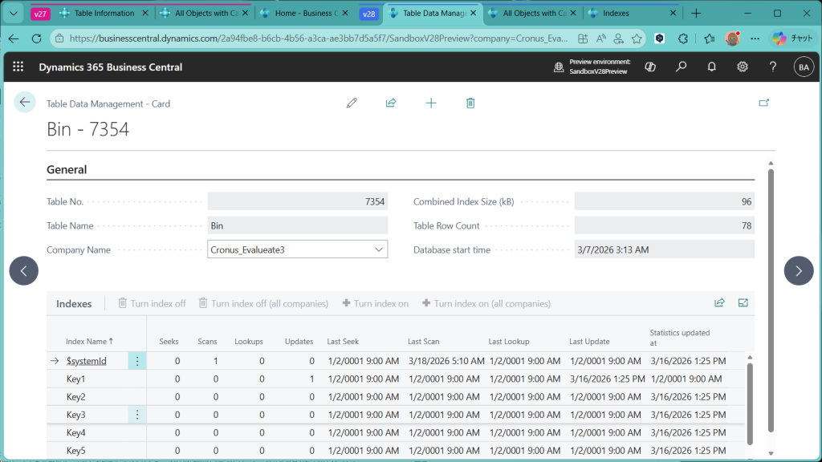This screenshot has height=462, width=822.
Task: Sort by Index Name column header
Action: pos(89,342)
